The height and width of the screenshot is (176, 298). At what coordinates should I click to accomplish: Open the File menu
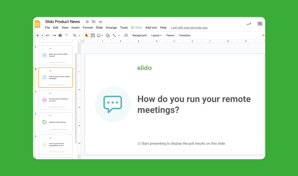click(48, 27)
